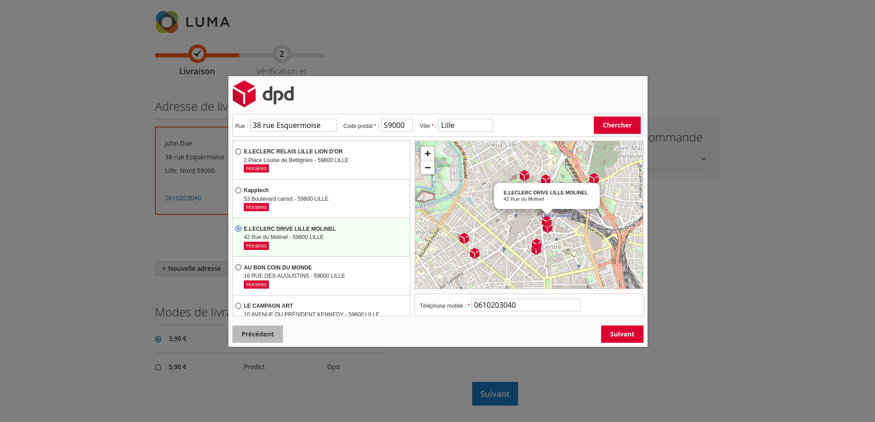
Task: Click the LUMA store logo
Action: pos(192,21)
